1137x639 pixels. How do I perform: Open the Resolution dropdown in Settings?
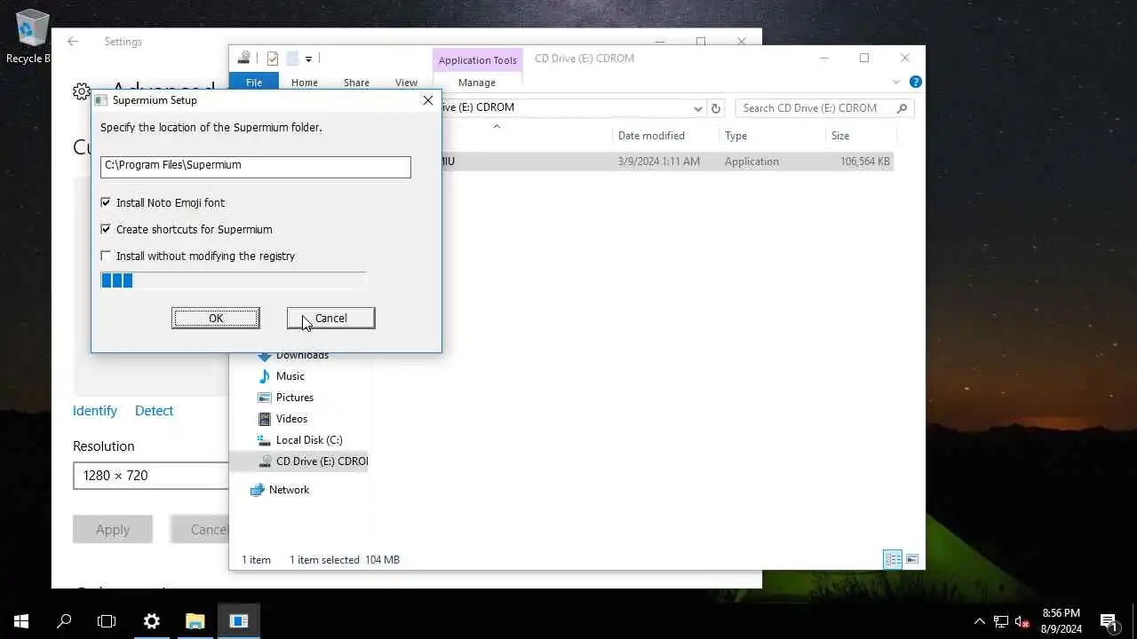tap(151, 476)
